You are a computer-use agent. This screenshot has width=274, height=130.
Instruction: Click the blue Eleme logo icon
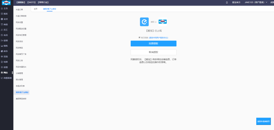tap(144, 22)
